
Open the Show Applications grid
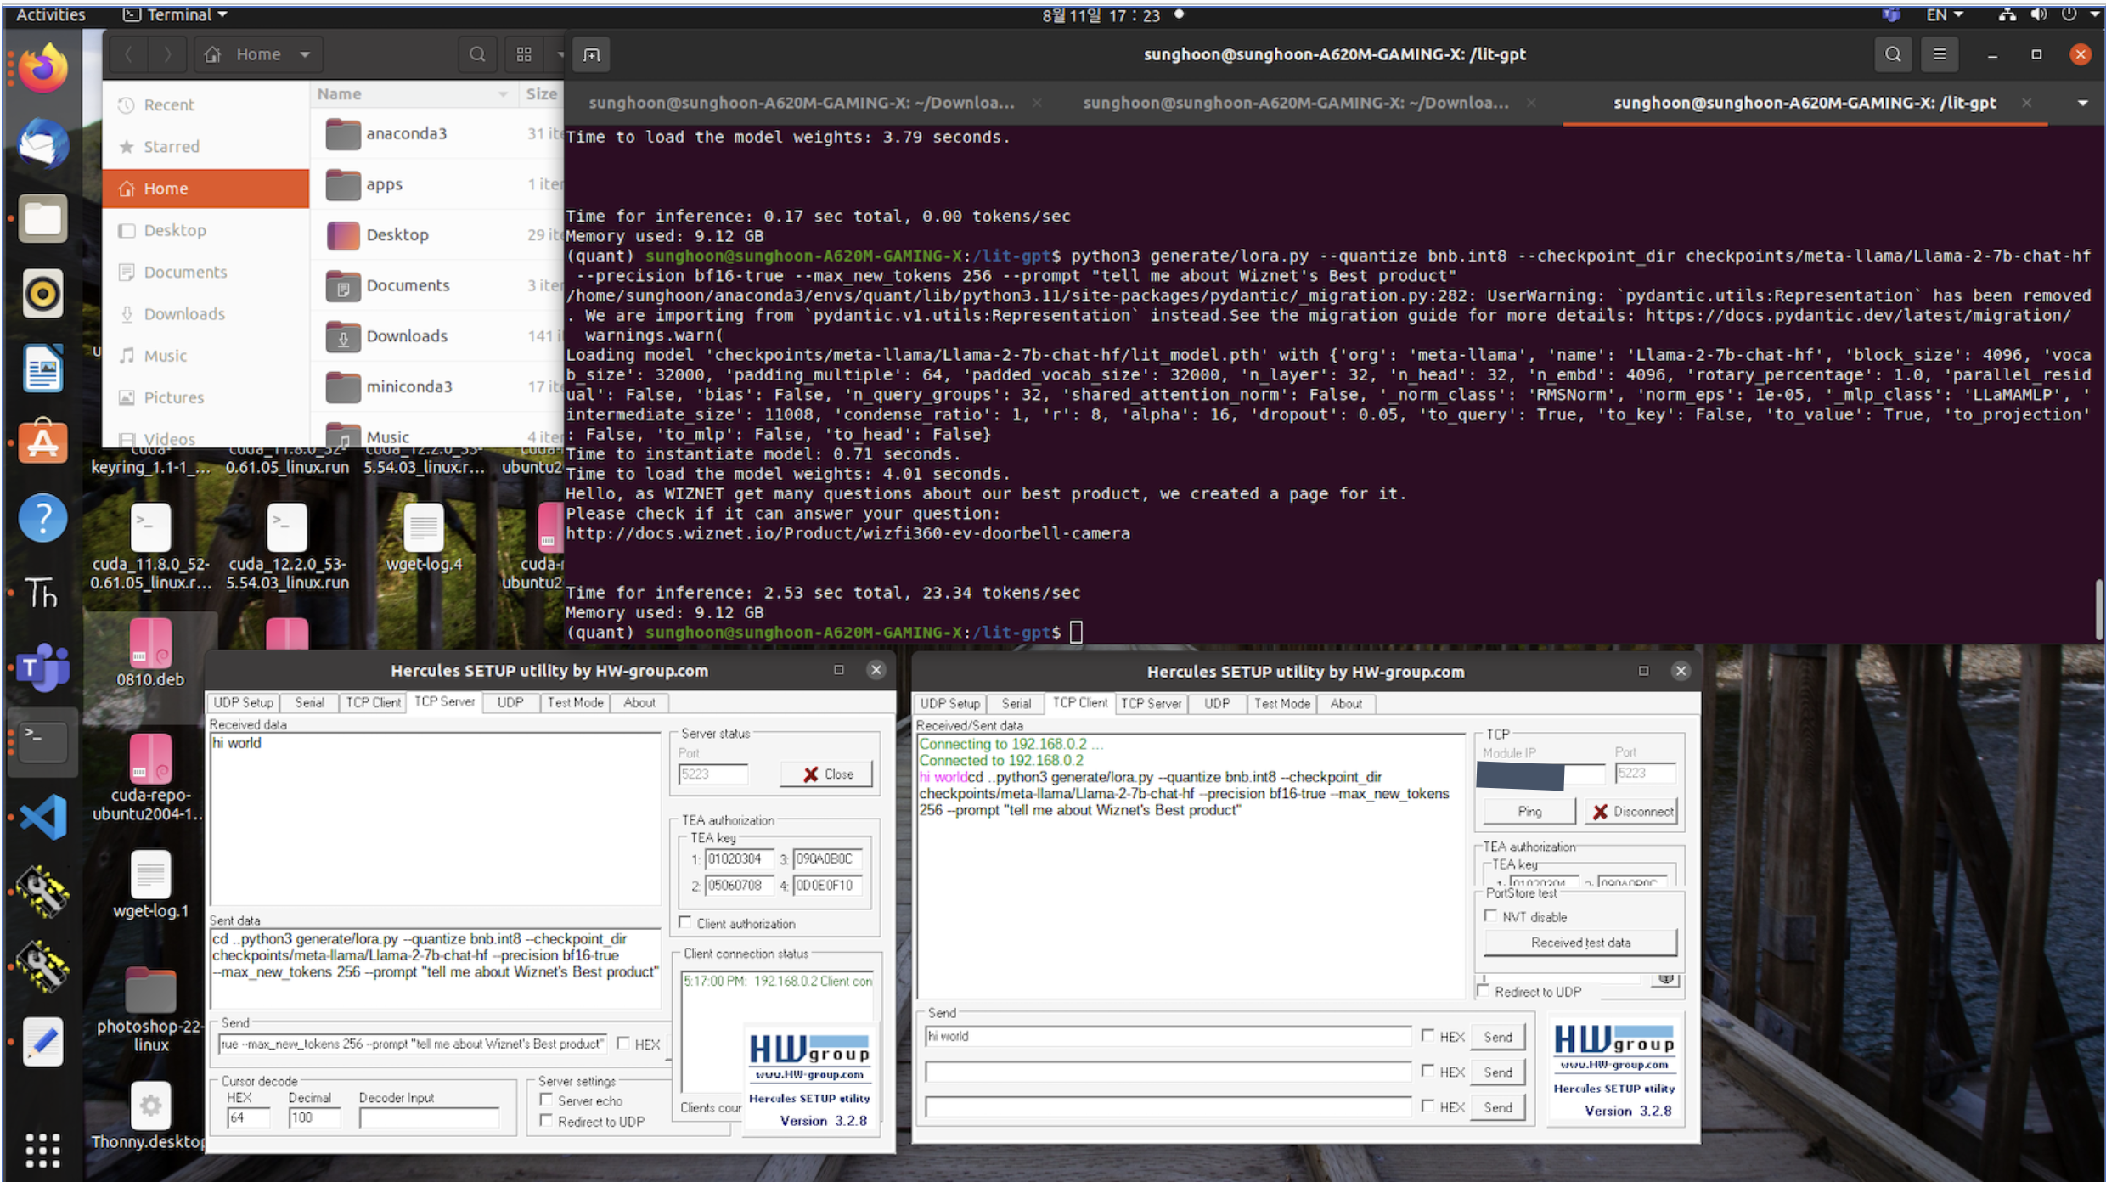point(42,1151)
